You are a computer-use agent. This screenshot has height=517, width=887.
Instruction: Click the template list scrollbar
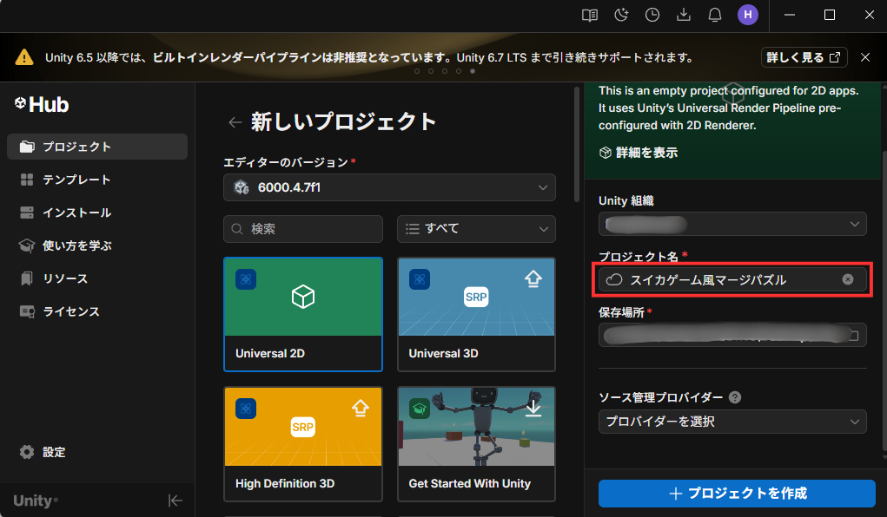coord(577,144)
